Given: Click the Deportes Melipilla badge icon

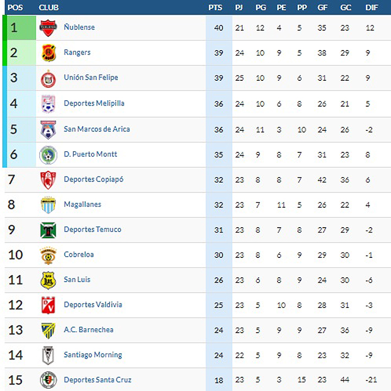Looking at the screenshot, I should 48,103.
